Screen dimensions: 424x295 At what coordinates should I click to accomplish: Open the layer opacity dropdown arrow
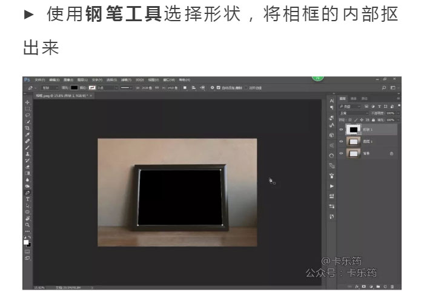[398, 113]
